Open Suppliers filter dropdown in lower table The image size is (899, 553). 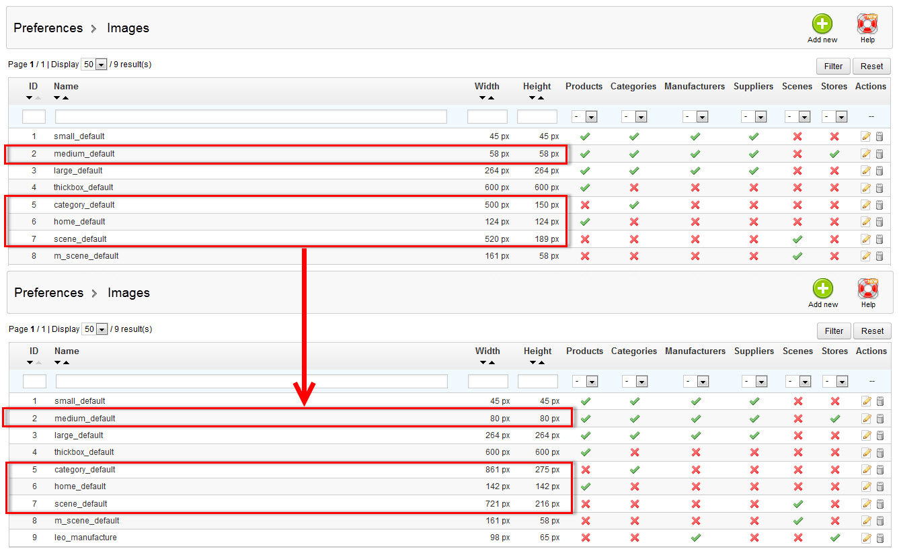[x=754, y=382]
